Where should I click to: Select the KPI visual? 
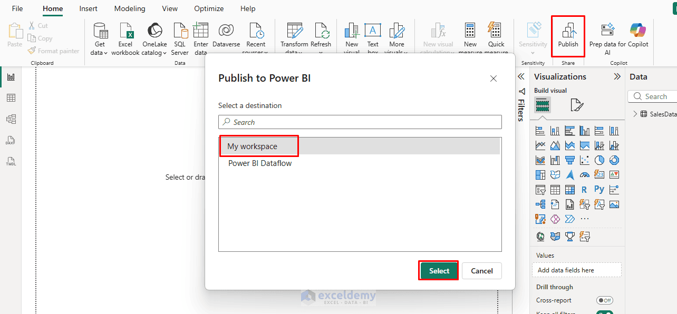(614, 175)
